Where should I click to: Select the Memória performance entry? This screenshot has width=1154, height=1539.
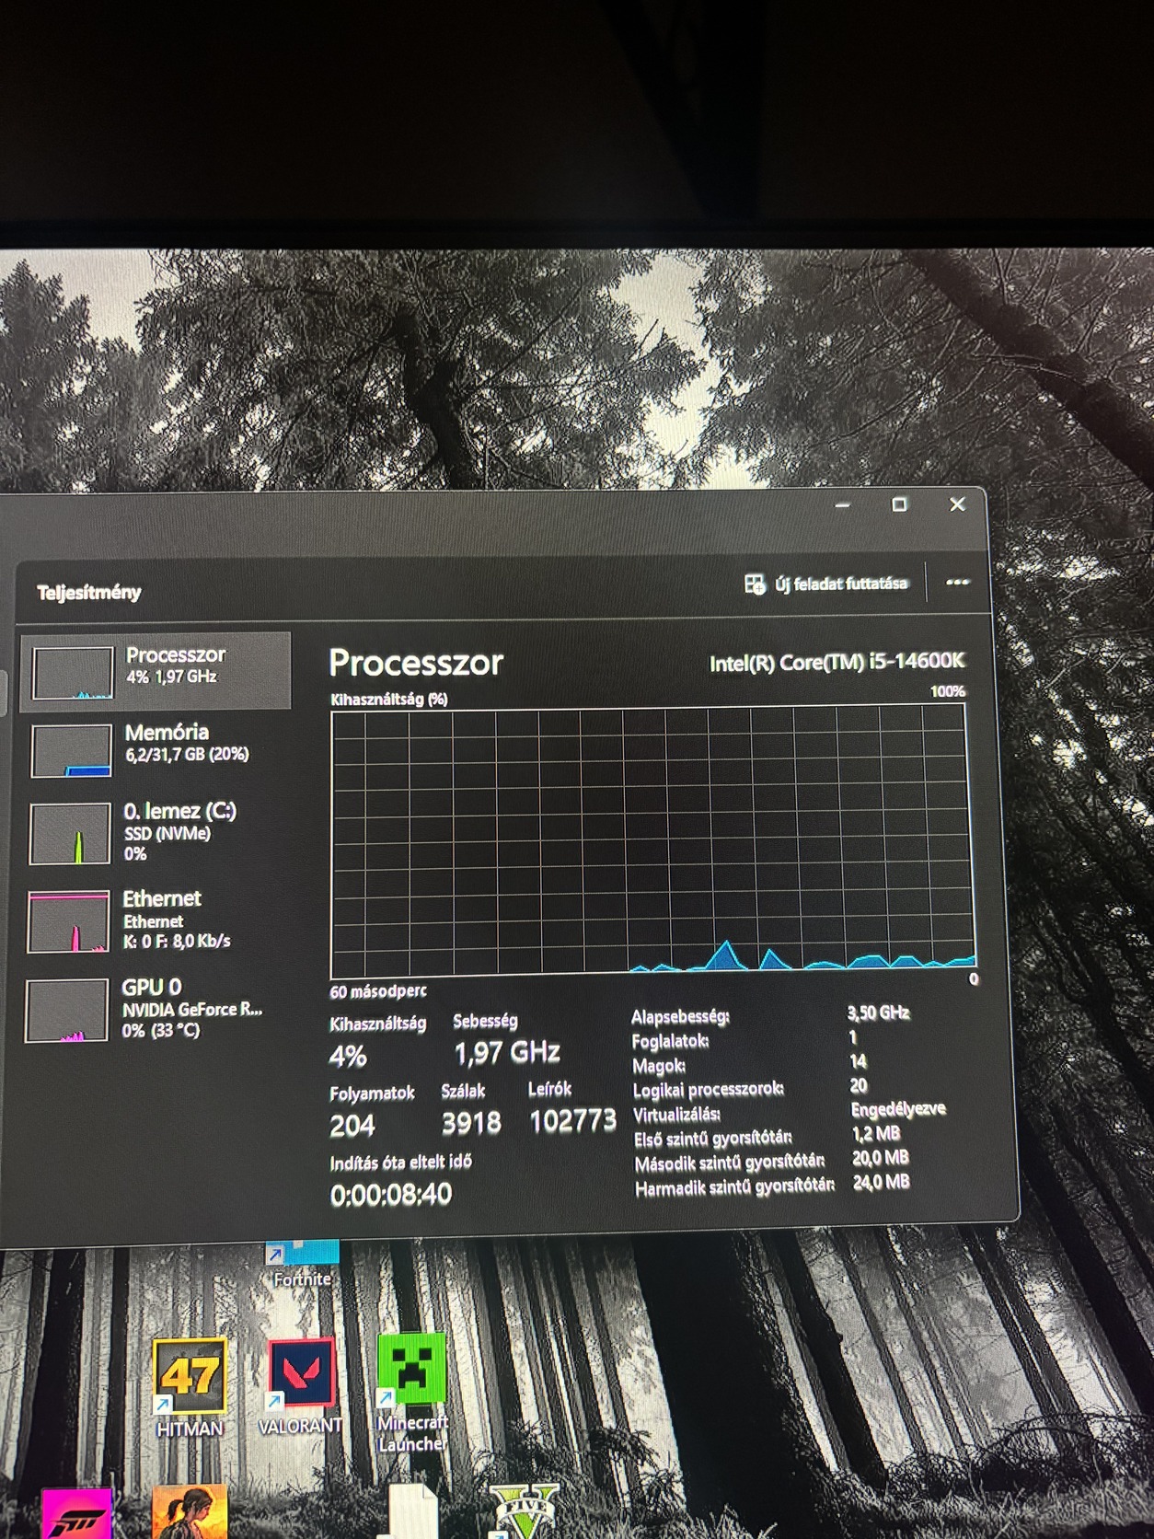[156, 748]
